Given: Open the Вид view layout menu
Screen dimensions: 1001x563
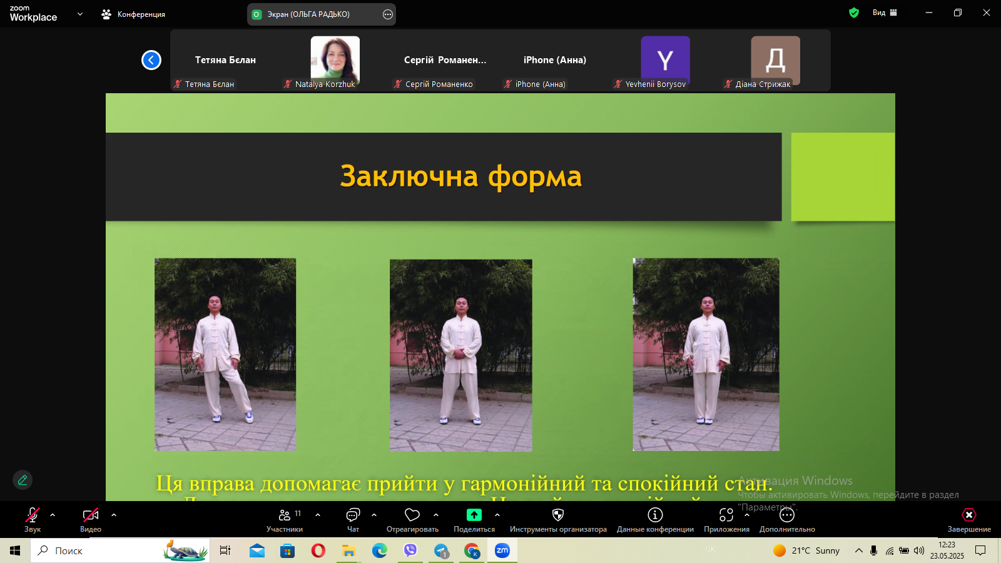Looking at the screenshot, I should point(885,13).
